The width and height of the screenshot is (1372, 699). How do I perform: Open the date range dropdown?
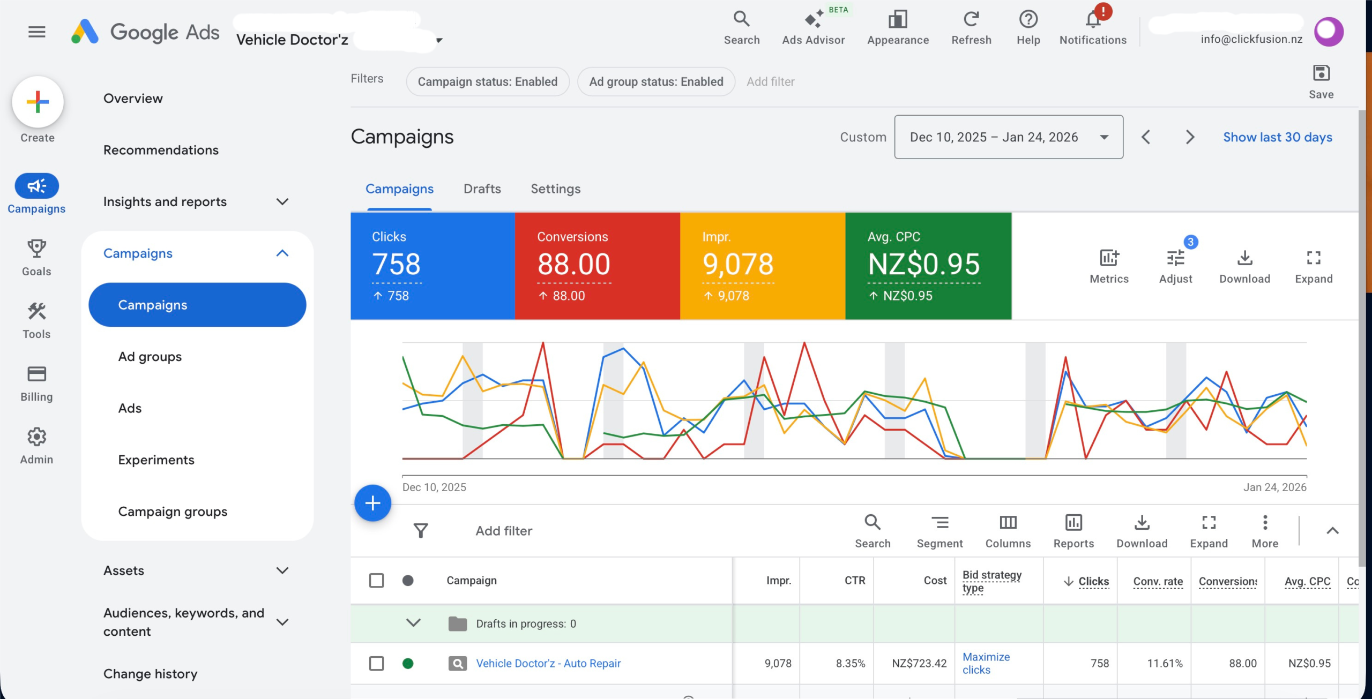pos(1009,137)
